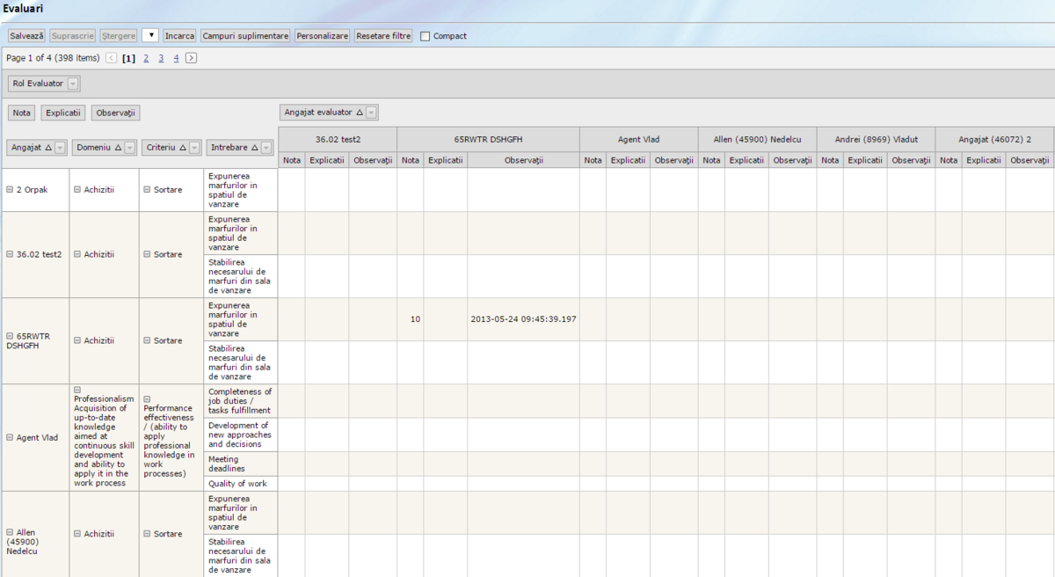Click sort triangle on Angajat evaluator field
This screenshot has height=577, width=1055.
click(359, 113)
